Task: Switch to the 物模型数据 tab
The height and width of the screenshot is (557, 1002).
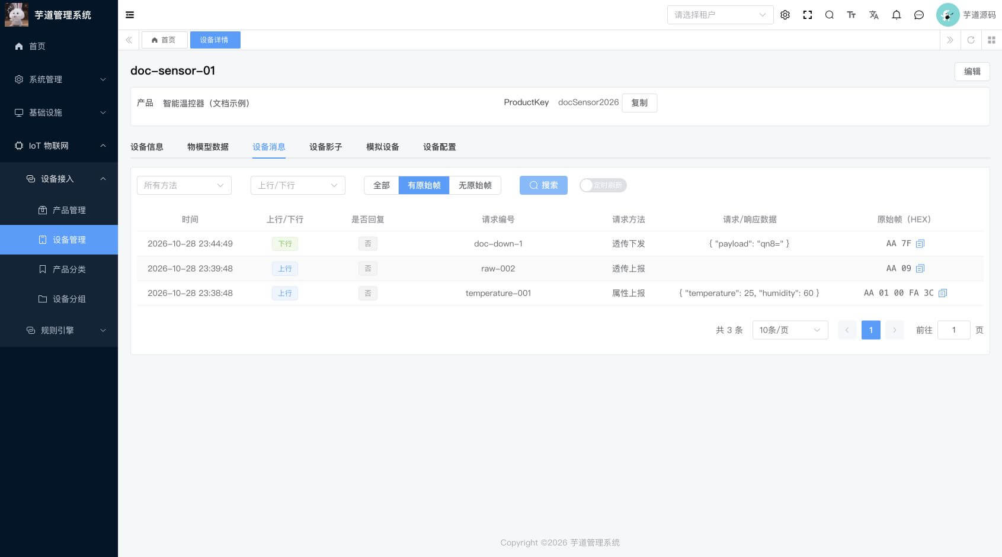Action: (x=208, y=147)
